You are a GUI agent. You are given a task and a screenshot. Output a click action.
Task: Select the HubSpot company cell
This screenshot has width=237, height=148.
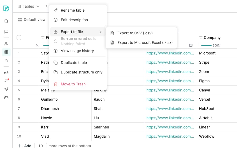[217, 109]
